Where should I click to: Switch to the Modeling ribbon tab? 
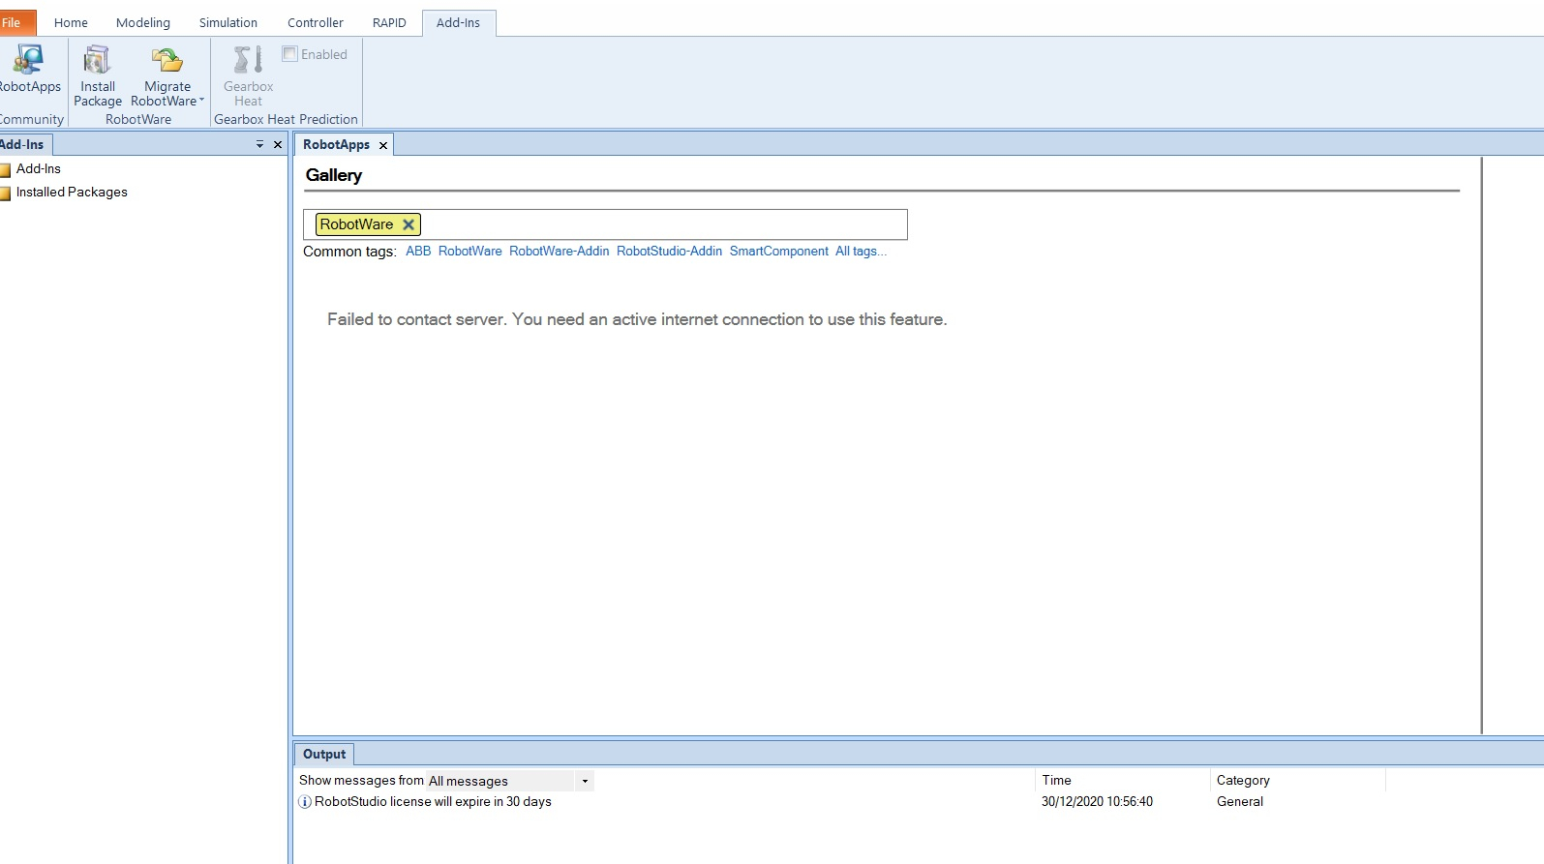click(143, 22)
